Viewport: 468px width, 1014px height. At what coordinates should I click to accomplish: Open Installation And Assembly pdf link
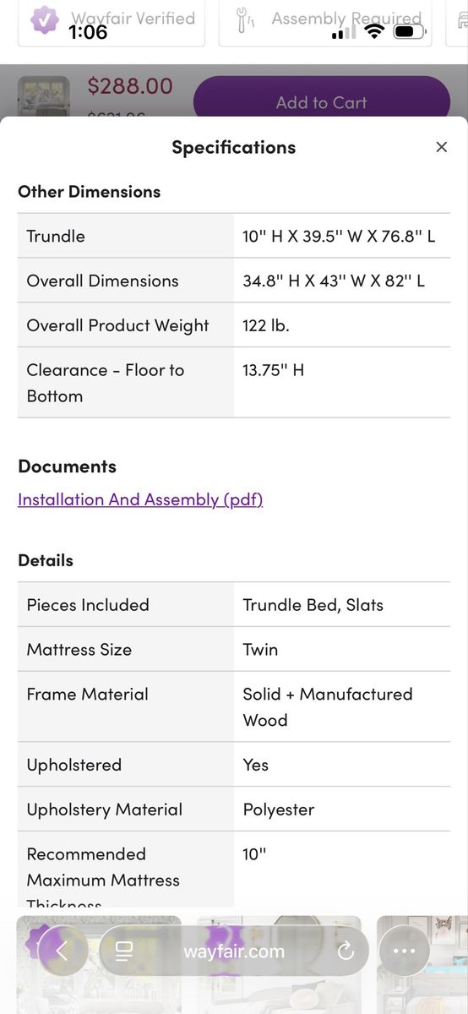pyautogui.click(x=140, y=499)
